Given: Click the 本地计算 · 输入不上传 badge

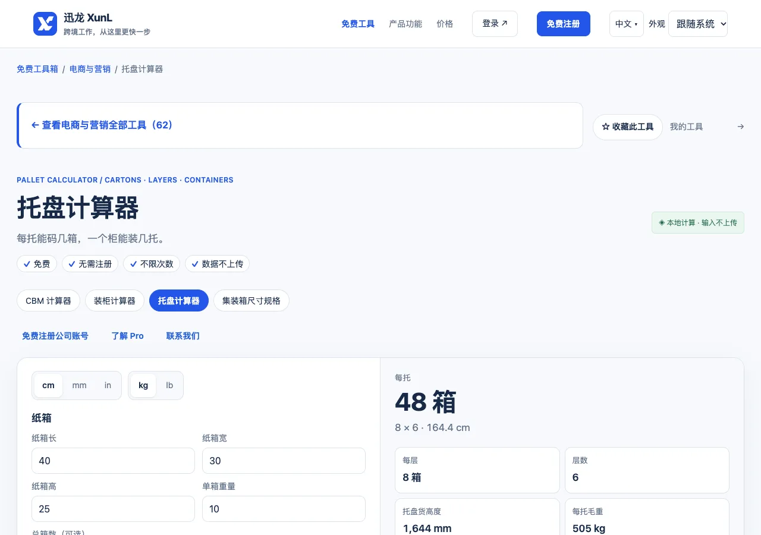Looking at the screenshot, I should pos(698,223).
